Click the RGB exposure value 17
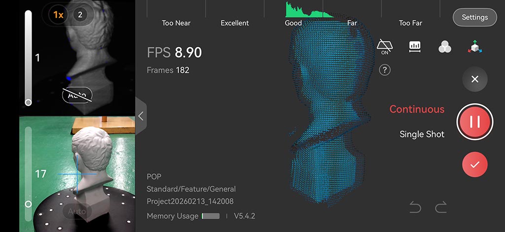Screen dimensions: 505x232 pyautogui.click(x=40, y=174)
